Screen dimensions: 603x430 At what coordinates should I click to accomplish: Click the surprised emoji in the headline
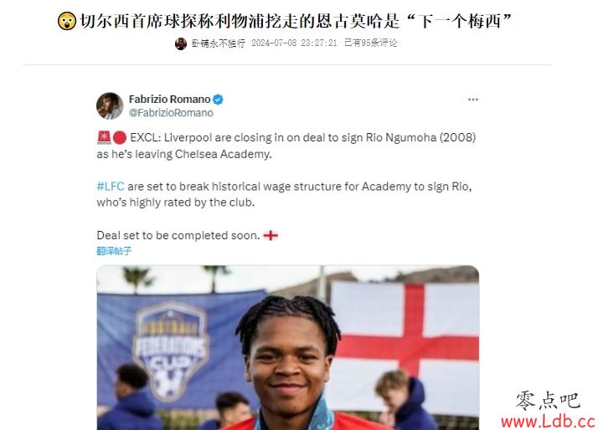pos(67,21)
